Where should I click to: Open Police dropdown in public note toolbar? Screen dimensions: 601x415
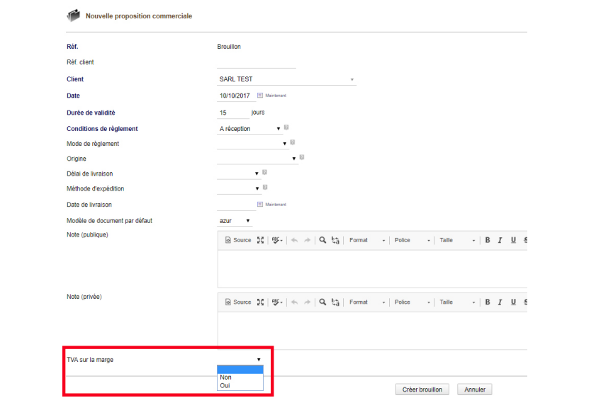coord(412,240)
